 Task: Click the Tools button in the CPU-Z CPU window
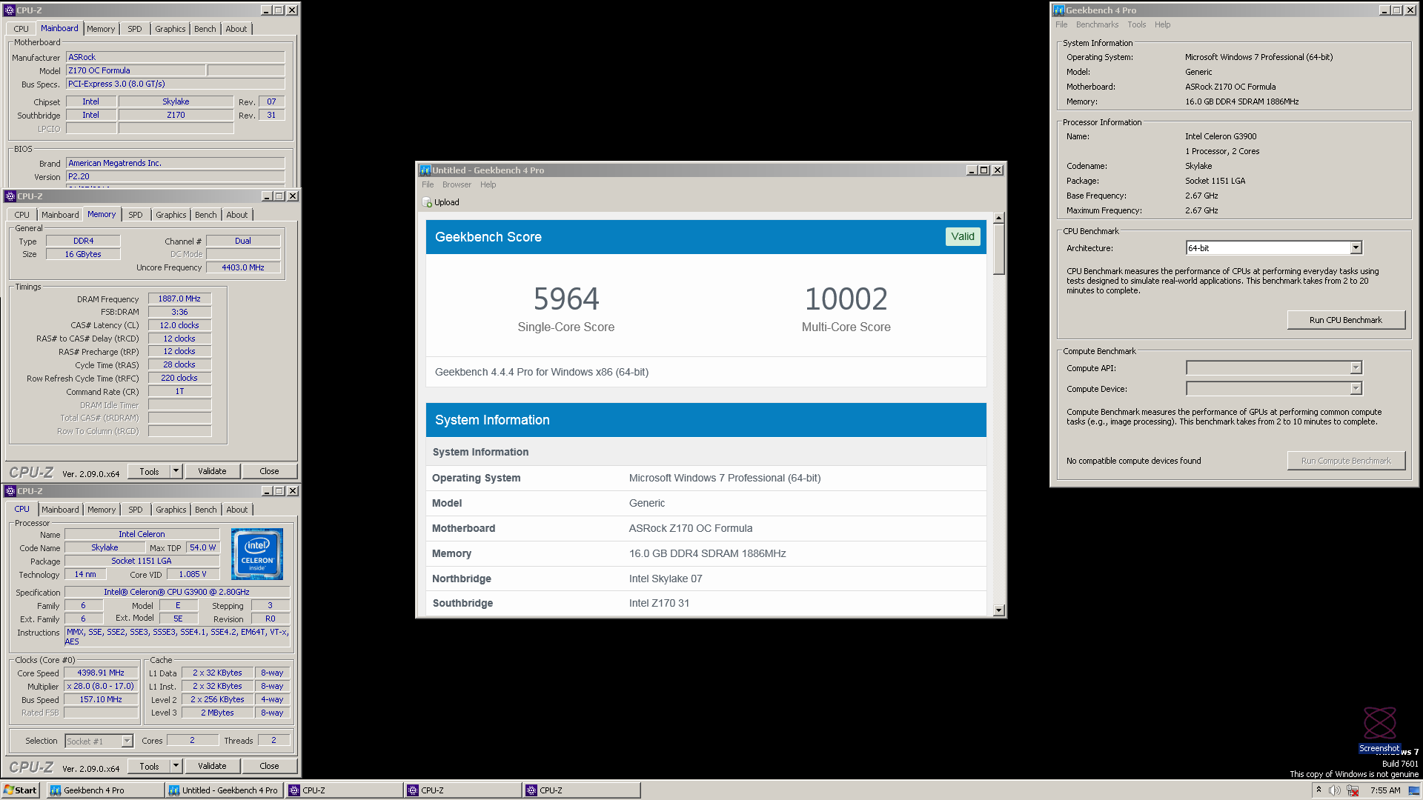pyautogui.click(x=150, y=766)
